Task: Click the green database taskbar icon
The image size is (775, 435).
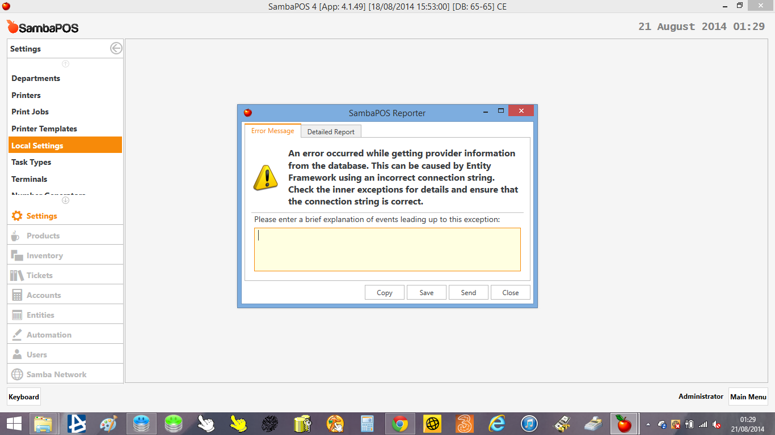Action: pyautogui.click(x=173, y=424)
